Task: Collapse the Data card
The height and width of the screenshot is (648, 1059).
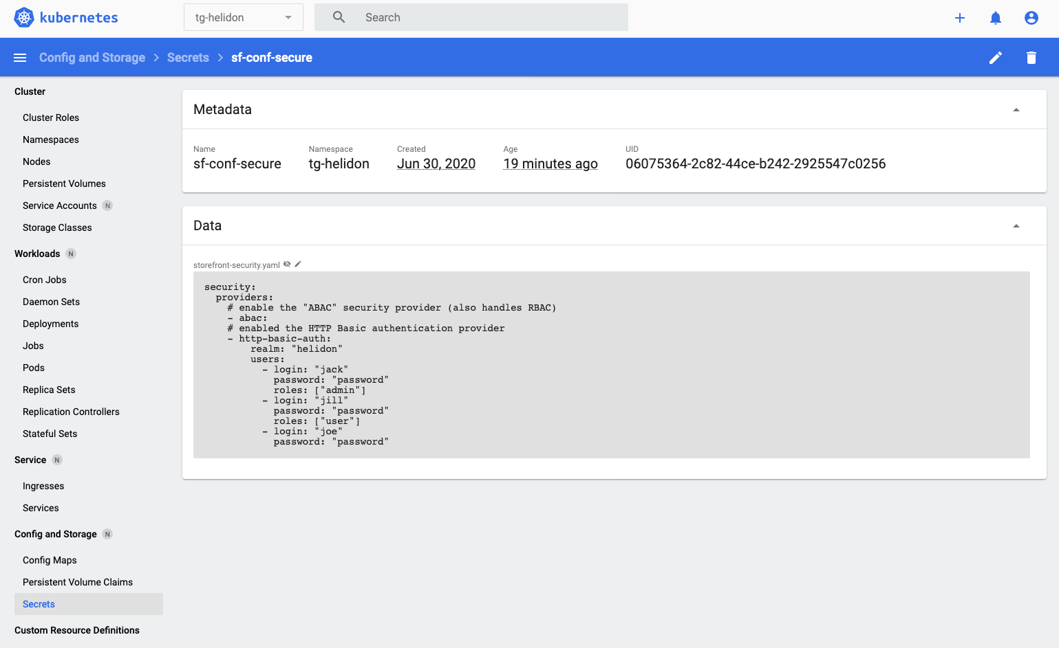Action: click(1016, 226)
